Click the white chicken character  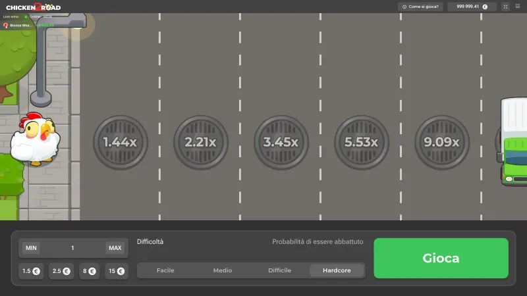tap(36, 139)
